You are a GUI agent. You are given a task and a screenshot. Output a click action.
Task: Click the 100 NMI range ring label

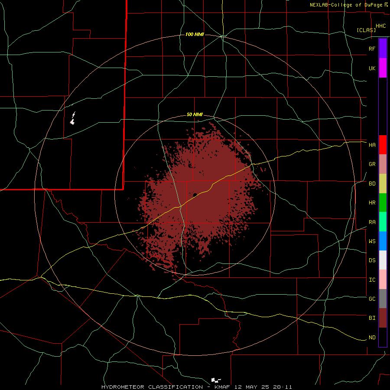pos(195,34)
